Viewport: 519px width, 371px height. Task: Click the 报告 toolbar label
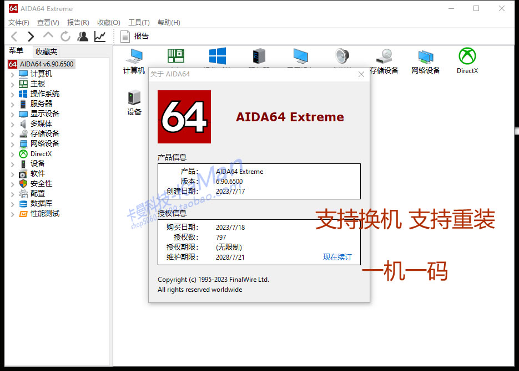click(x=142, y=37)
